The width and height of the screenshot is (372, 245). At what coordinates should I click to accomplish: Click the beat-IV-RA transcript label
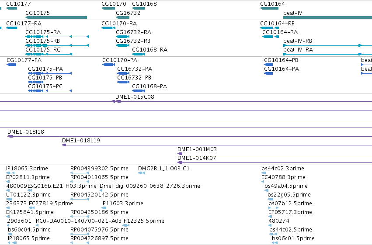[298, 50]
